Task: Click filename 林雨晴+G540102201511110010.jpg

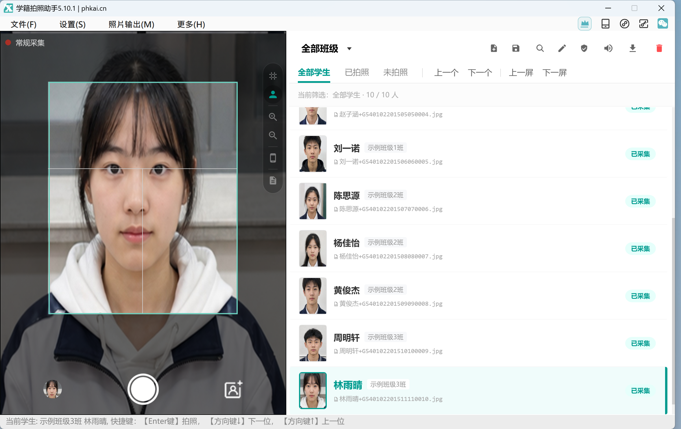Action: (x=391, y=399)
